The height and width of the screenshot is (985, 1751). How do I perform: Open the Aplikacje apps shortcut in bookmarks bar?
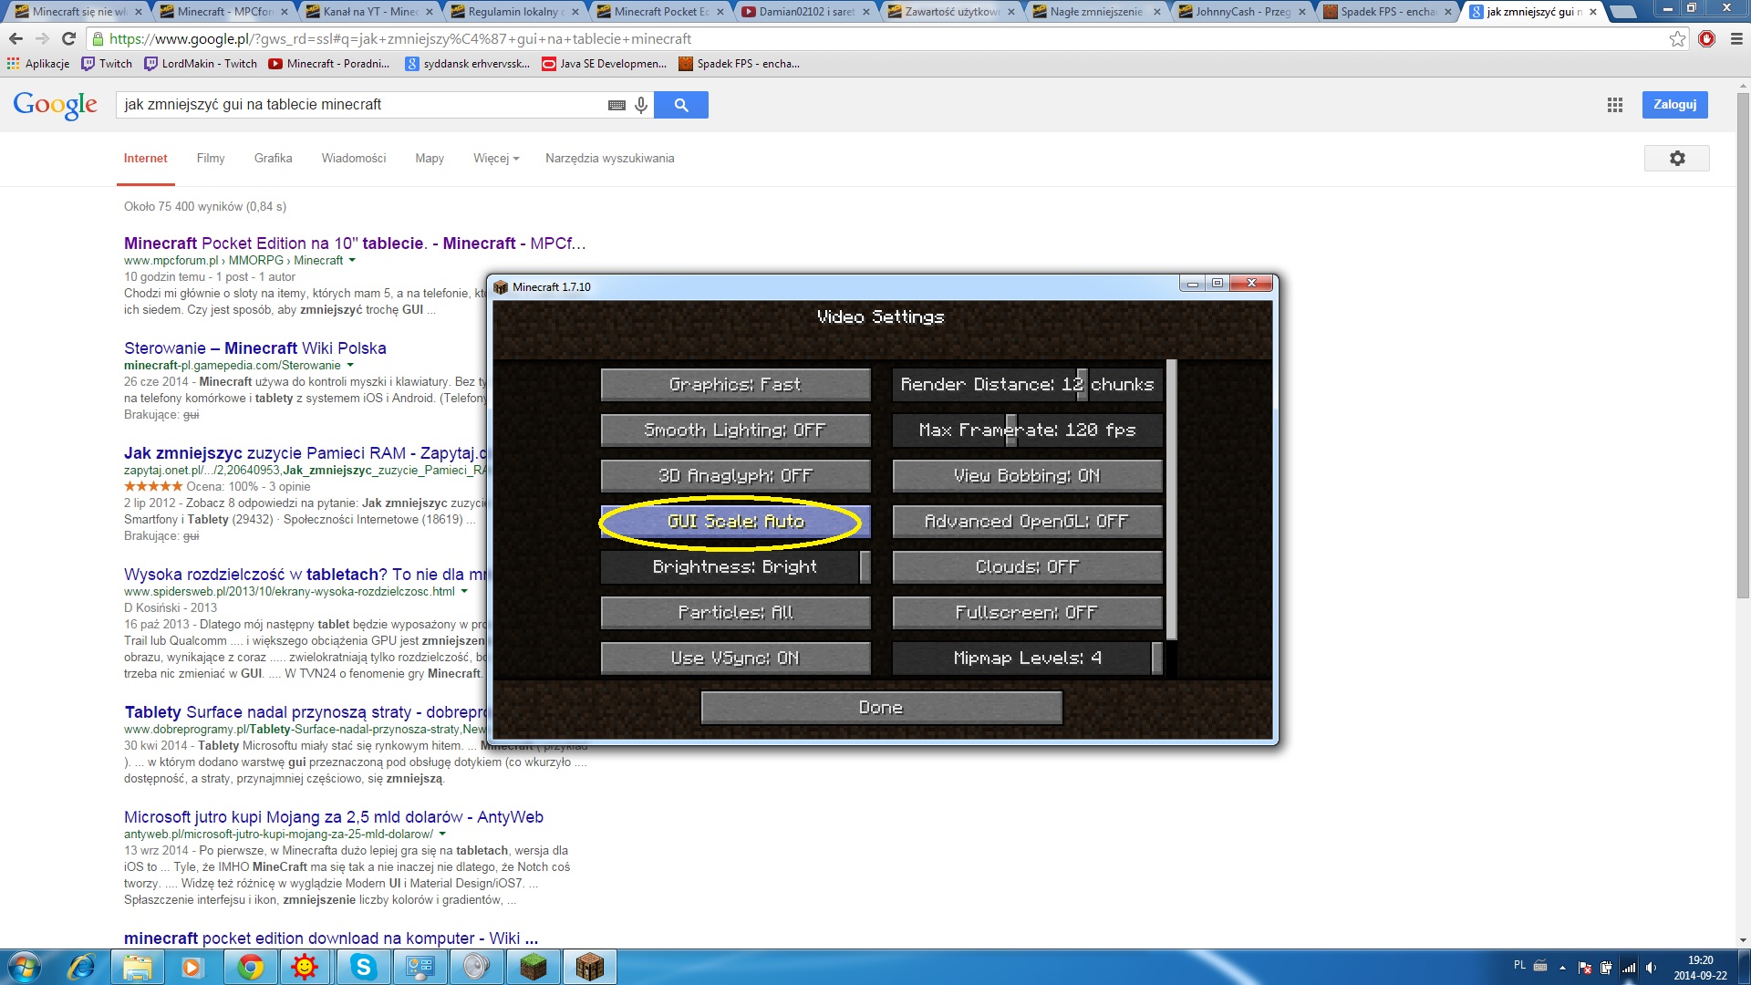[x=38, y=64]
